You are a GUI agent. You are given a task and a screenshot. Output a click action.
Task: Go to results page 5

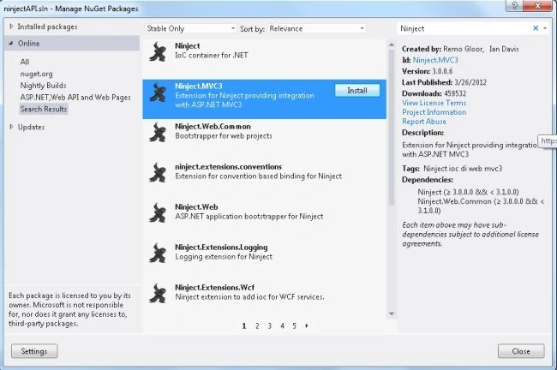[294, 325]
